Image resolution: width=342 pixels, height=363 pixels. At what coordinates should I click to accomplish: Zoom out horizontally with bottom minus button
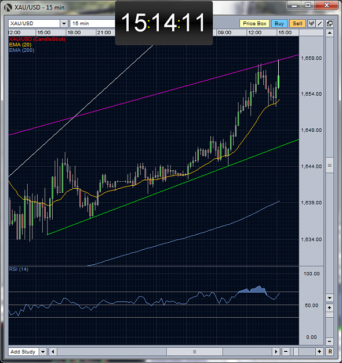point(286,351)
